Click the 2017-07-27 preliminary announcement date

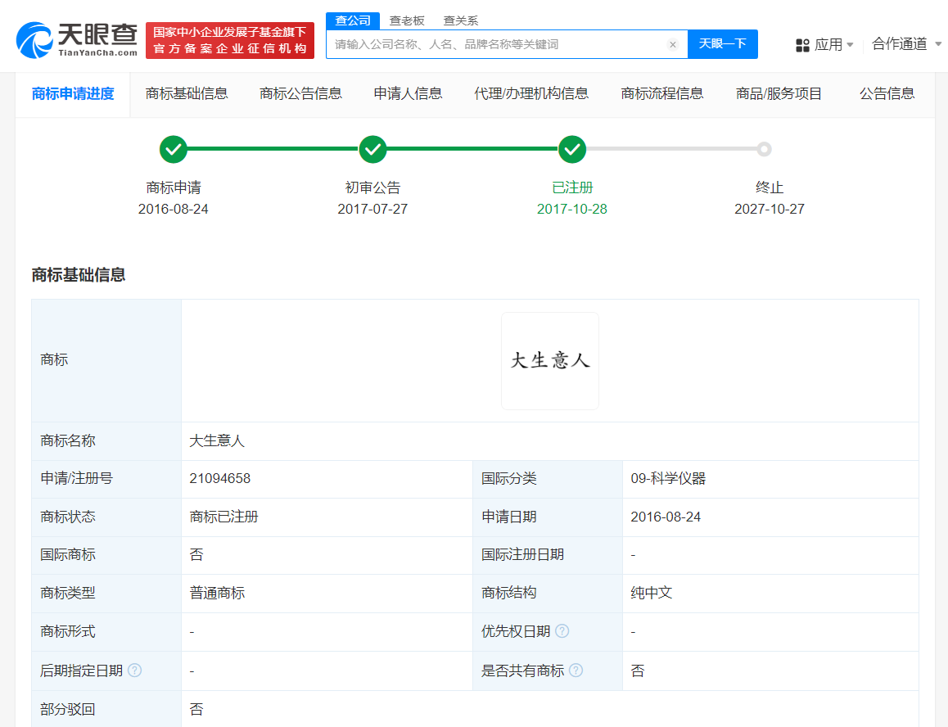[372, 210]
